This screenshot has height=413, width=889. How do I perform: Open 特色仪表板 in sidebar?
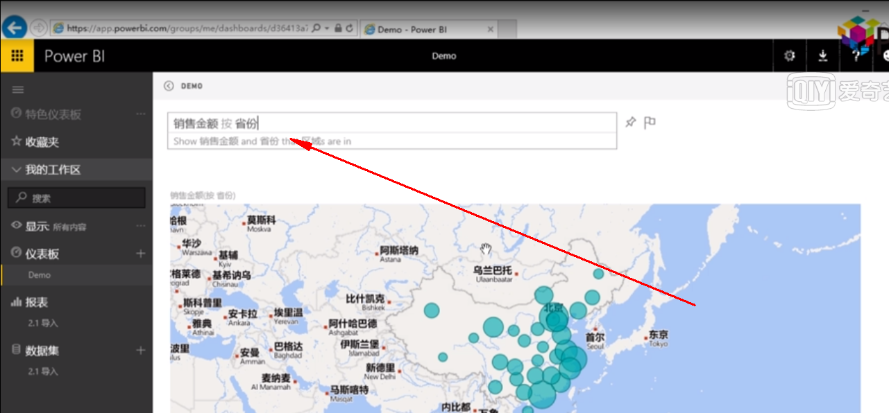[53, 114]
